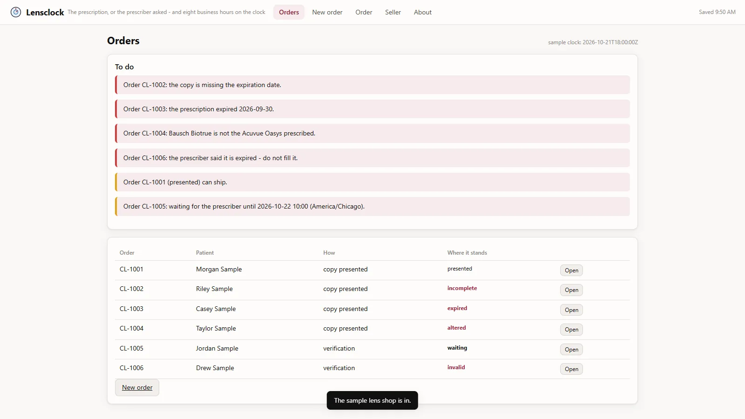Click the 'Patient' column header

(x=205, y=253)
